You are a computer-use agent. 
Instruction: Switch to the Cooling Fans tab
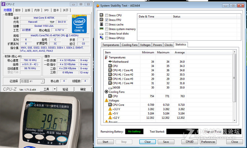click(x=129, y=45)
